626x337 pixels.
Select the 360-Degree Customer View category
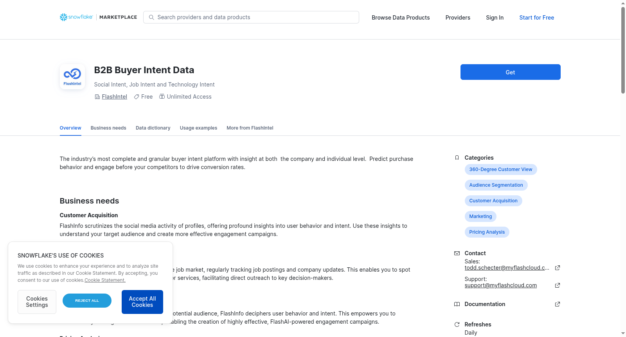click(x=501, y=169)
